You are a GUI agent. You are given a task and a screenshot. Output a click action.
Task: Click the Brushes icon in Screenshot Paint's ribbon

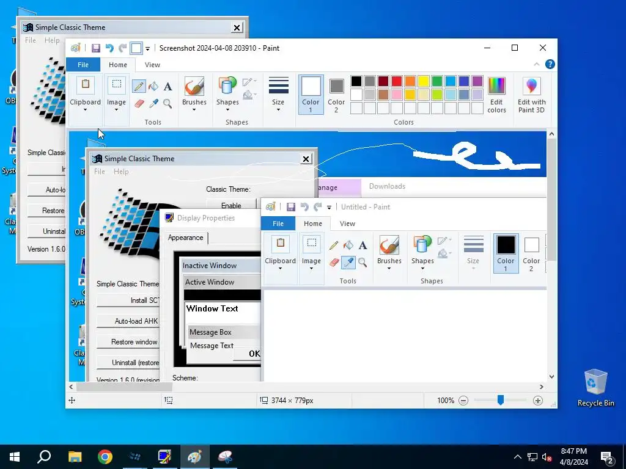click(x=194, y=85)
